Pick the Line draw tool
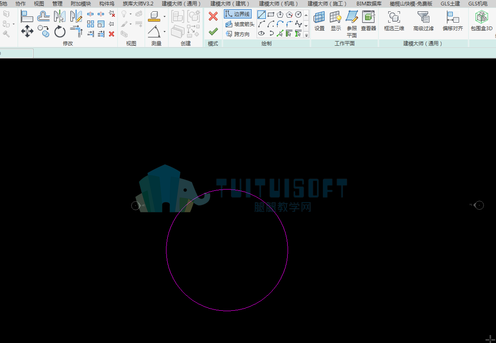This screenshot has height=343, width=496. 261,15
